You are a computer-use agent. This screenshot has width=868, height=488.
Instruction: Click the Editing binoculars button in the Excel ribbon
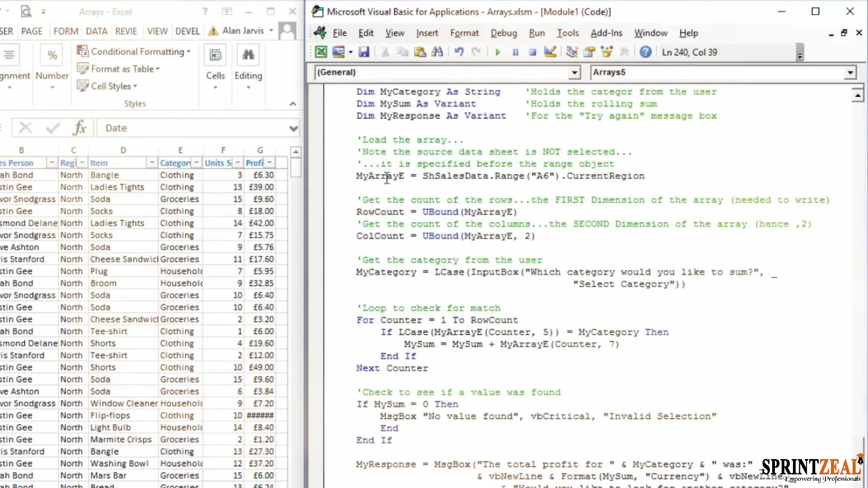[248, 67]
